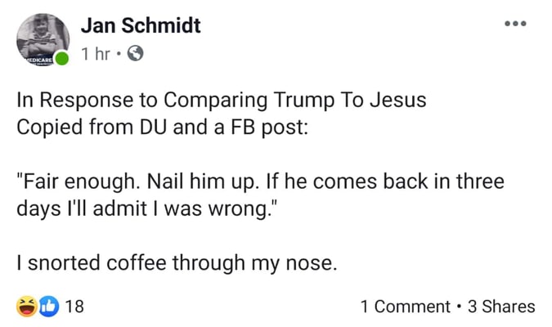Click the "1 hr" post timestamp
The width and height of the screenshot is (552, 327).
pos(96,56)
